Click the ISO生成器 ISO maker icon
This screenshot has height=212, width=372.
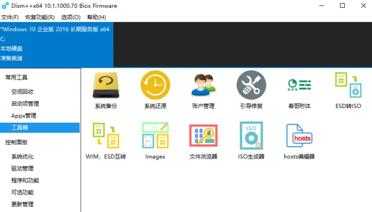251,136
